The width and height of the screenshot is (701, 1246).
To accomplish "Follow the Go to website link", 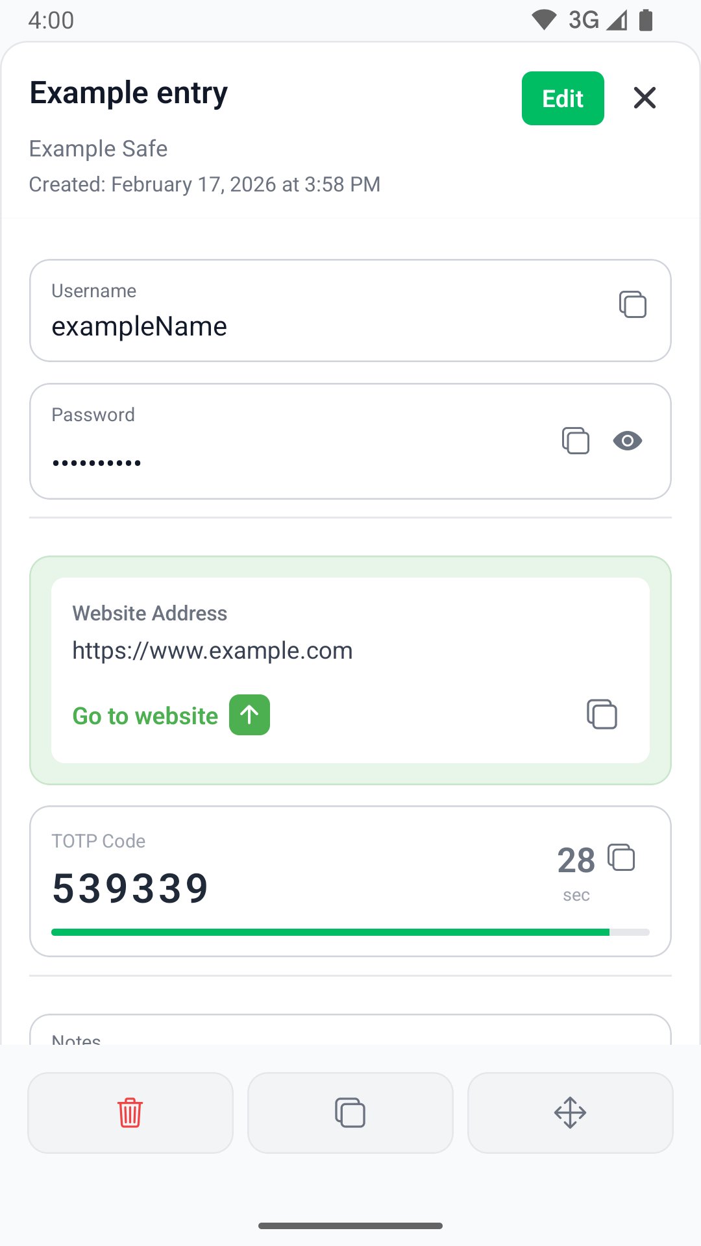I will pos(145,716).
